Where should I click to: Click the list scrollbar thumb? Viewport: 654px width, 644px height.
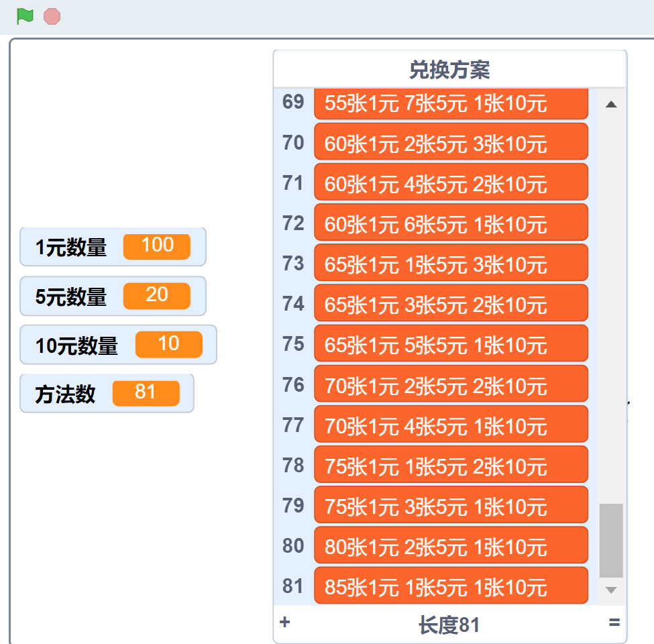[x=611, y=540]
